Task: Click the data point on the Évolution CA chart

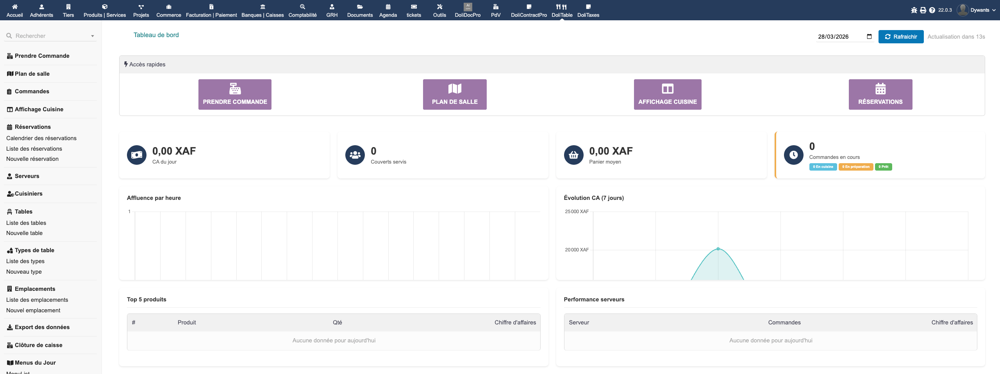Action: [x=718, y=249]
